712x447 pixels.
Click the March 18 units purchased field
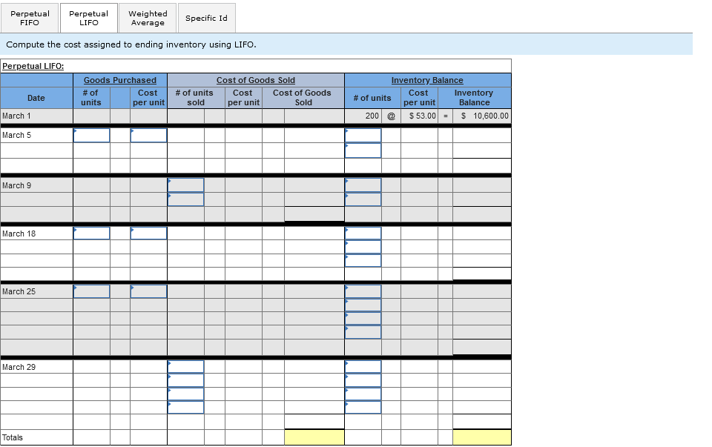coord(91,233)
